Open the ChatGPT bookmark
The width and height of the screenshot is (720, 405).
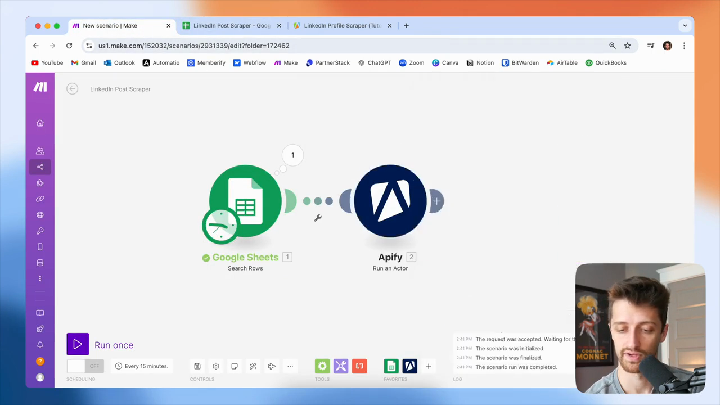pyautogui.click(x=375, y=63)
